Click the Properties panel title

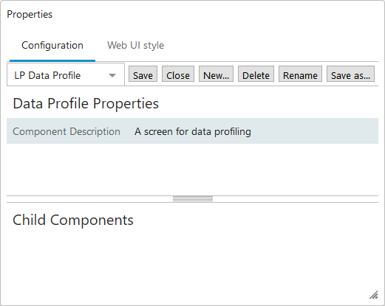(30, 14)
